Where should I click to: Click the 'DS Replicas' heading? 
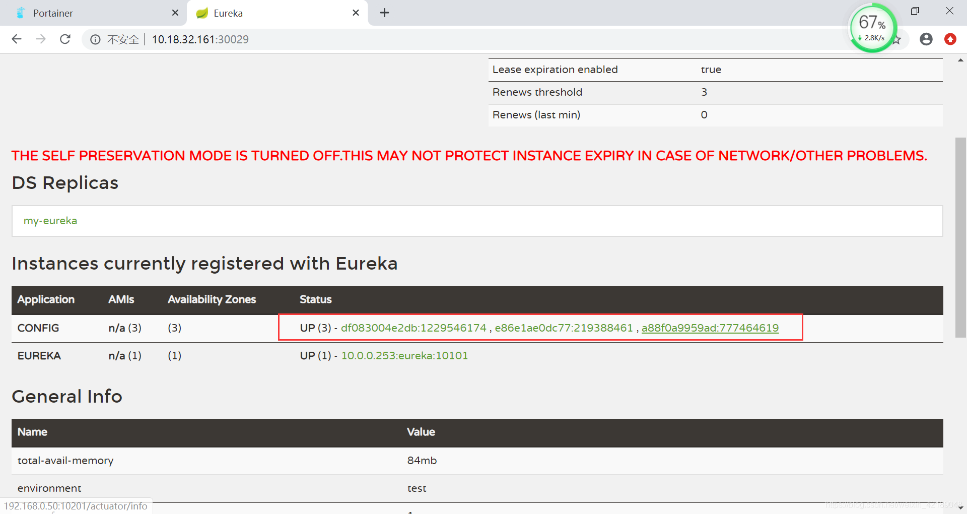65,183
